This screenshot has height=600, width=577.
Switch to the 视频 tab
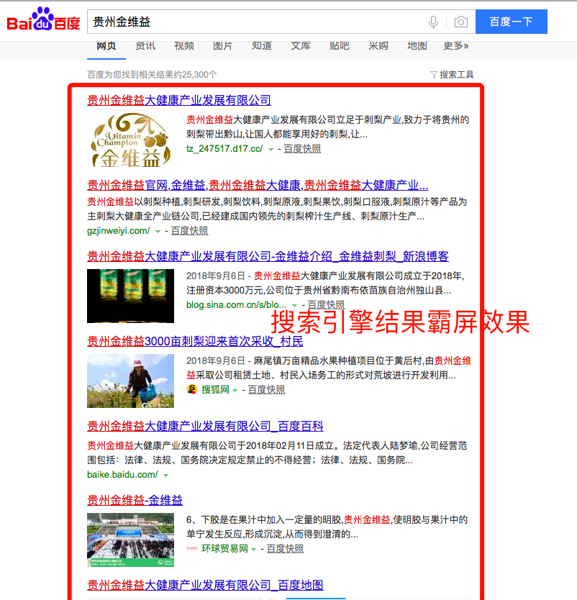point(184,46)
